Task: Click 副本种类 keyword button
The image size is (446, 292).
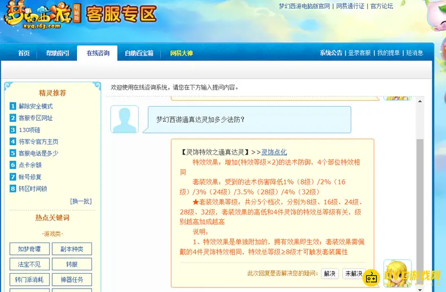Action: pos(72,249)
